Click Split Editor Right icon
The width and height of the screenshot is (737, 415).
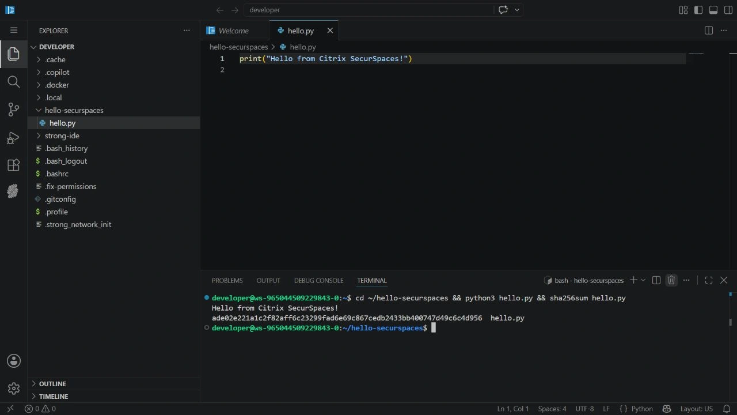tap(709, 31)
